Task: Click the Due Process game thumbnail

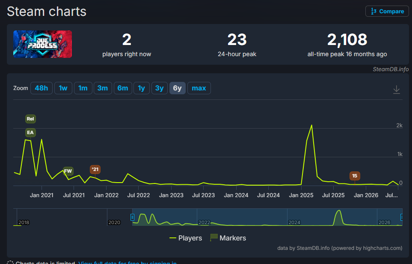Action: click(x=42, y=44)
